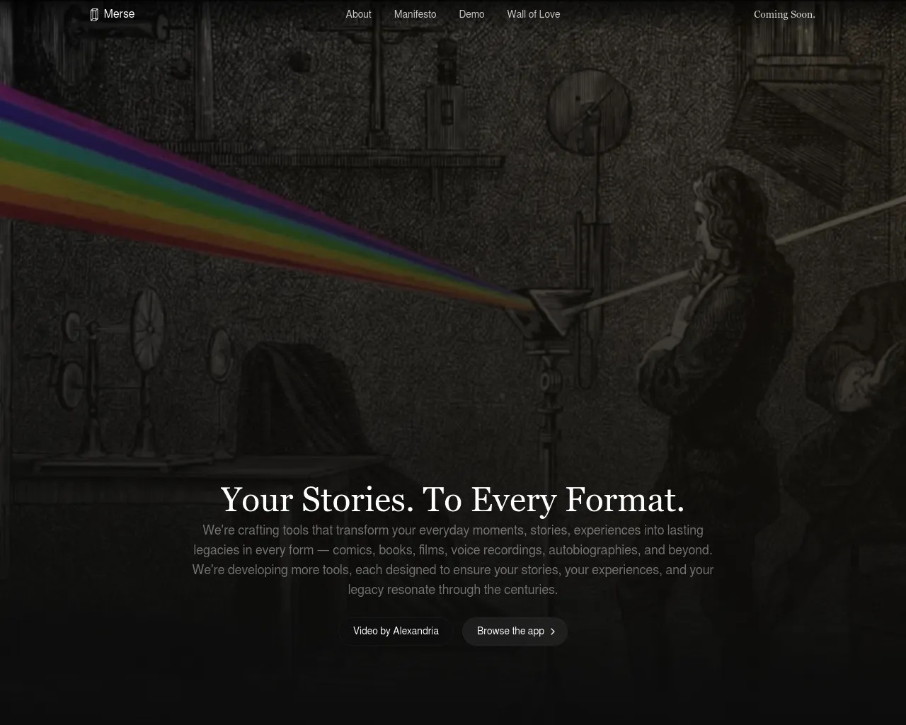
Task: Click the Your Stories. To Every Format. headline
Action: 453,499
